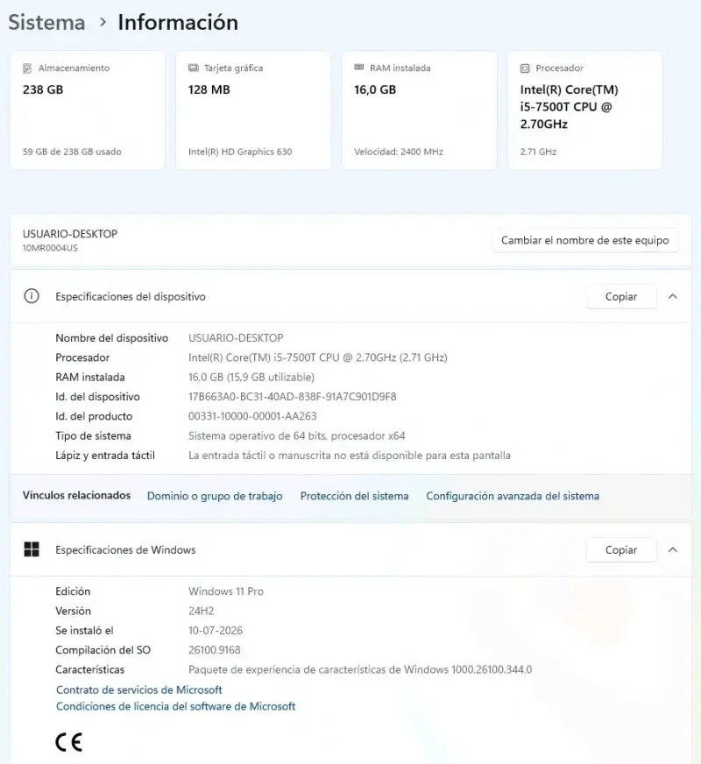Open Configuración avanzada del sistema
This screenshot has width=701, height=764.
click(x=513, y=496)
